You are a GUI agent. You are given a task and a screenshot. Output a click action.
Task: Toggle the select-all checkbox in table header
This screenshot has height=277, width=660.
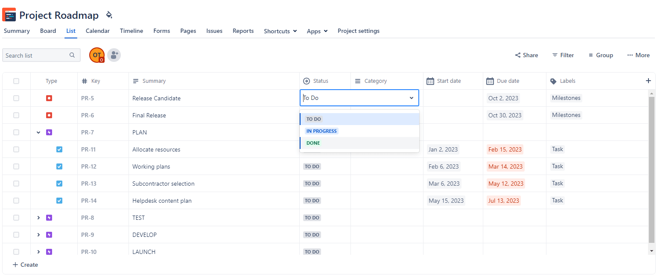click(16, 81)
